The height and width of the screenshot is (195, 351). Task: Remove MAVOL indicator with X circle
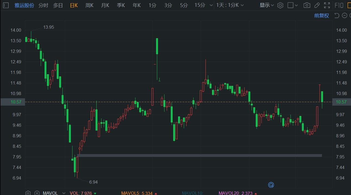pyautogui.click(x=37, y=193)
